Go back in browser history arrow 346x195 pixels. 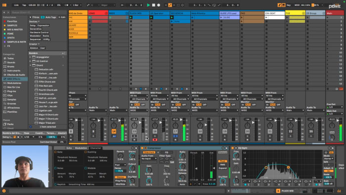pos(4,12)
